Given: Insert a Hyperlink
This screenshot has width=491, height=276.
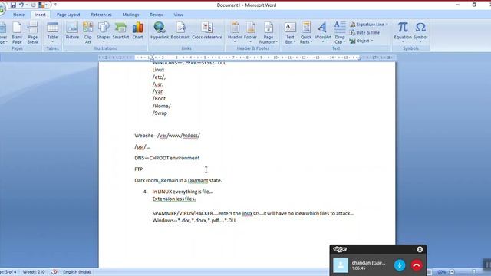Looking at the screenshot, I should [160, 31].
